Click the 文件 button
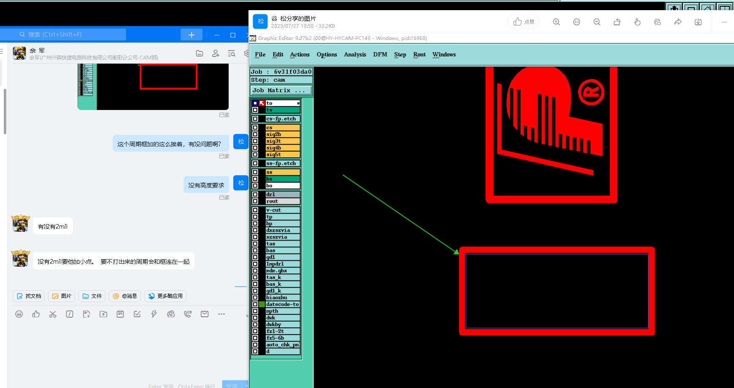Viewport: 734px width, 388px height. tap(92, 296)
